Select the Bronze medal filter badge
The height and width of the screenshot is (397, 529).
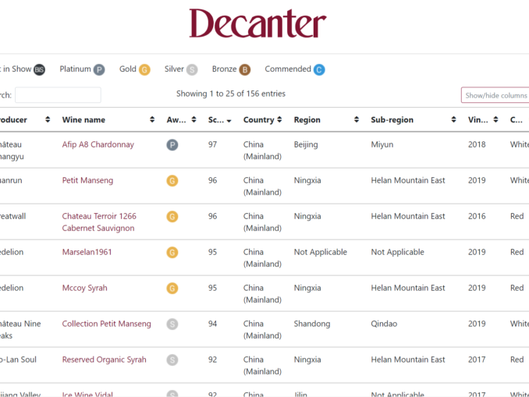click(x=245, y=69)
